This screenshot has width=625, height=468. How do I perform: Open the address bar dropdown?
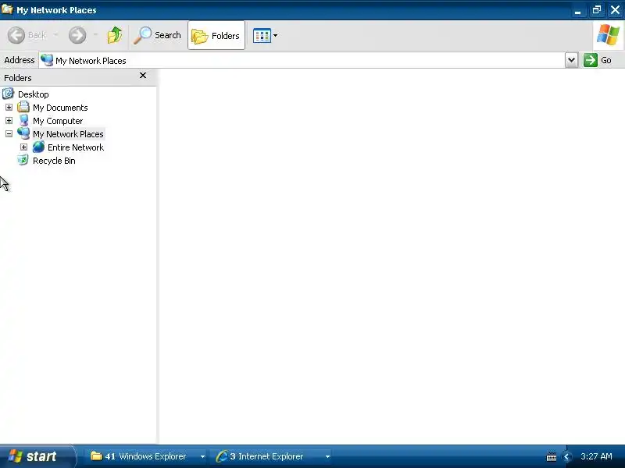[x=571, y=61]
